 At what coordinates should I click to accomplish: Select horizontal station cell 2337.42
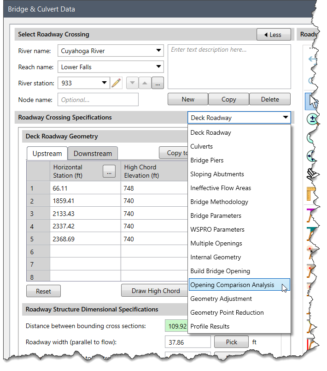click(85, 226)
